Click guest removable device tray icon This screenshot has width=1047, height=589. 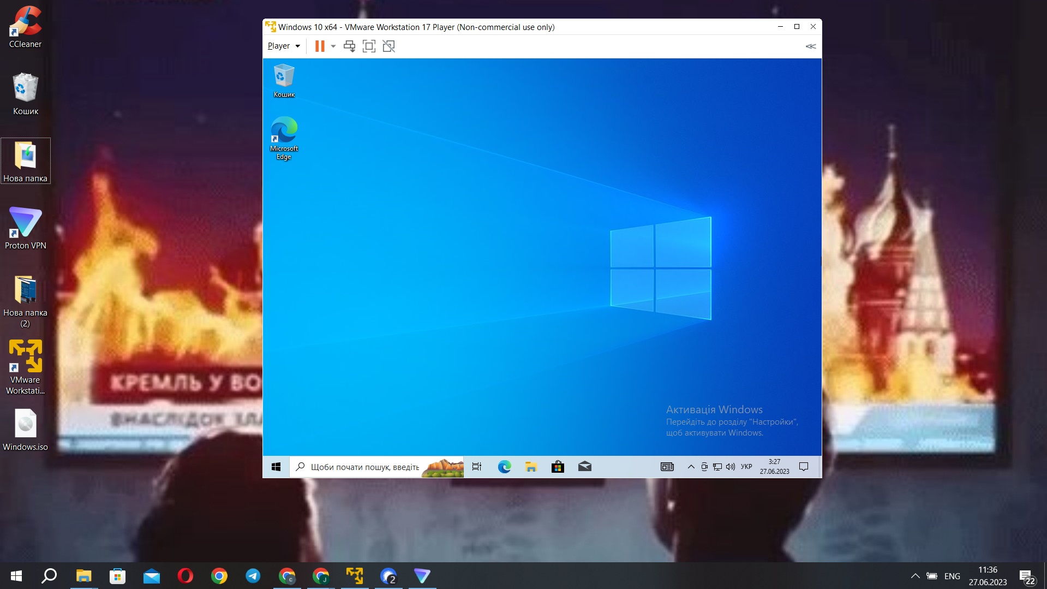pos(704,467)
